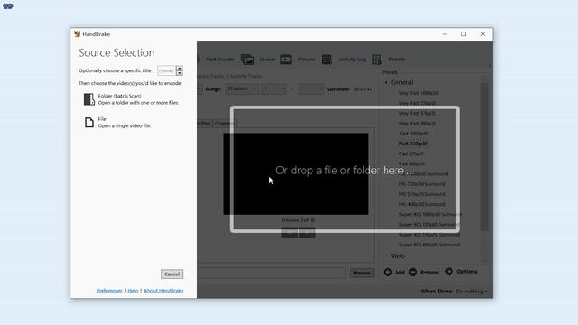Select Fast 720p30 preset

click(414, 144)
